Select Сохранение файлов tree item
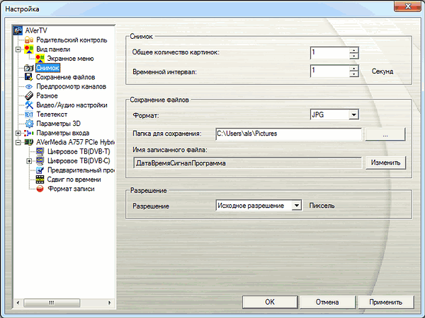 66,77
